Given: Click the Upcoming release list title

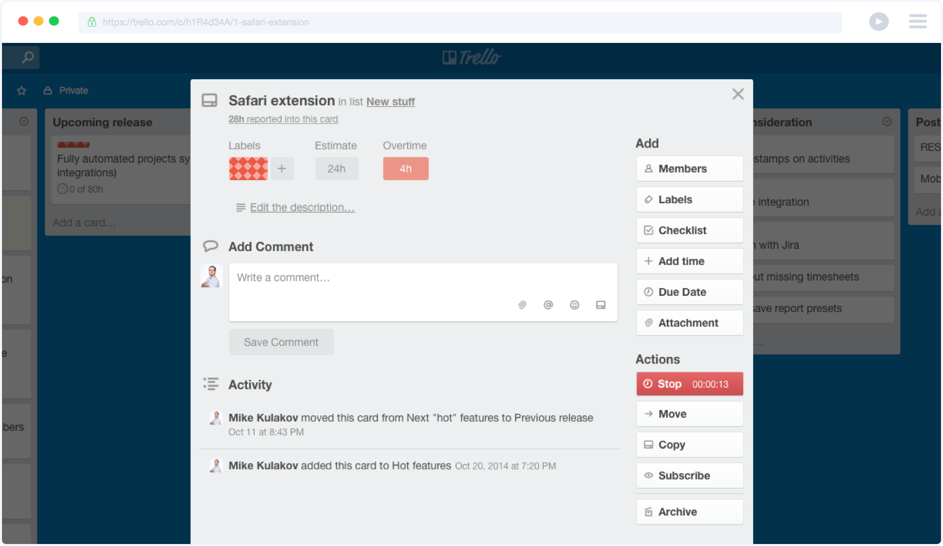Looking at the screenshot, I should (x=102, y=122).
